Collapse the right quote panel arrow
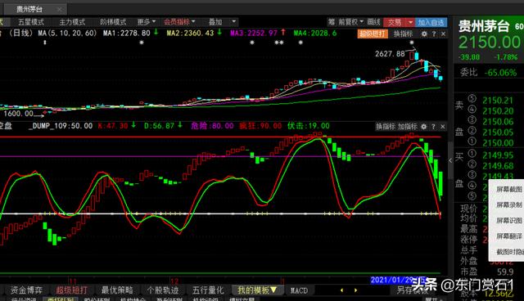 (x=450, y=160)
